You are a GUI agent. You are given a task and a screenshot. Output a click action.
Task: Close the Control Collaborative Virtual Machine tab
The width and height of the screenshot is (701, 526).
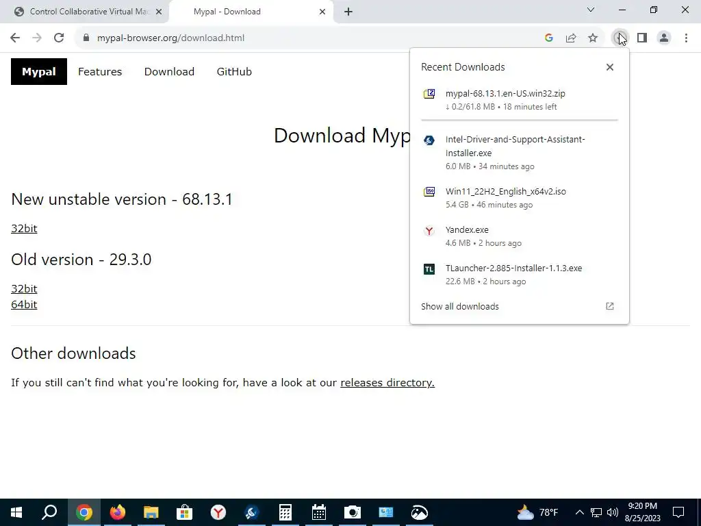coord(159,12)
